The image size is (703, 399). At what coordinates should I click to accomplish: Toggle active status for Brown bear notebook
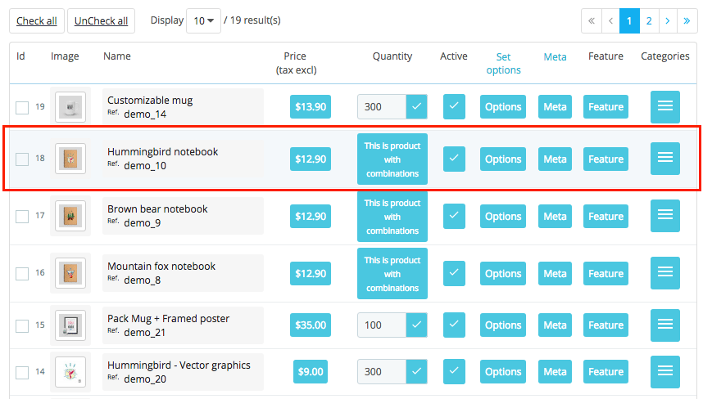point(454,216)
